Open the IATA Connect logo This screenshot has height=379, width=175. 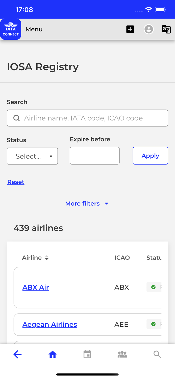pyautogui.click(x=11, y=29)
